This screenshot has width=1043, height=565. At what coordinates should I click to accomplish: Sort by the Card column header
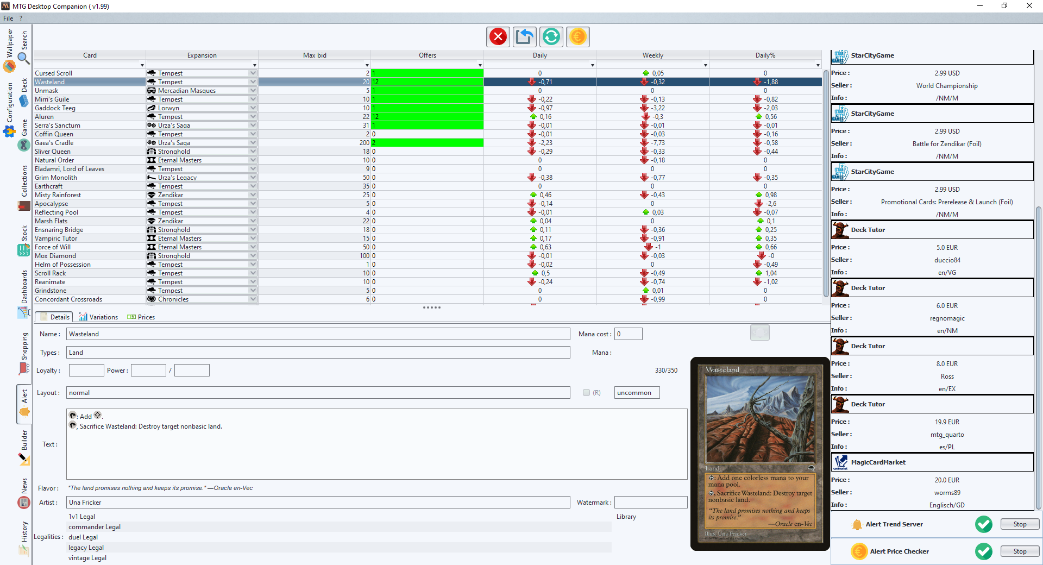(x=90, y=55)
